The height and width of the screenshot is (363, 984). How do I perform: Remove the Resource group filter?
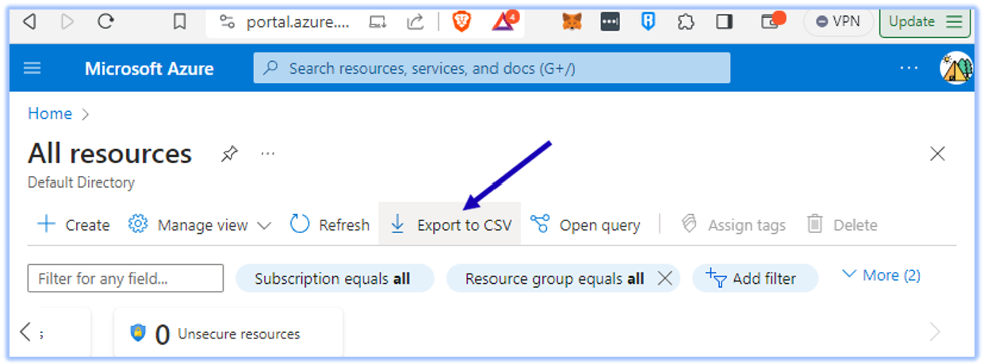point(665,278)
